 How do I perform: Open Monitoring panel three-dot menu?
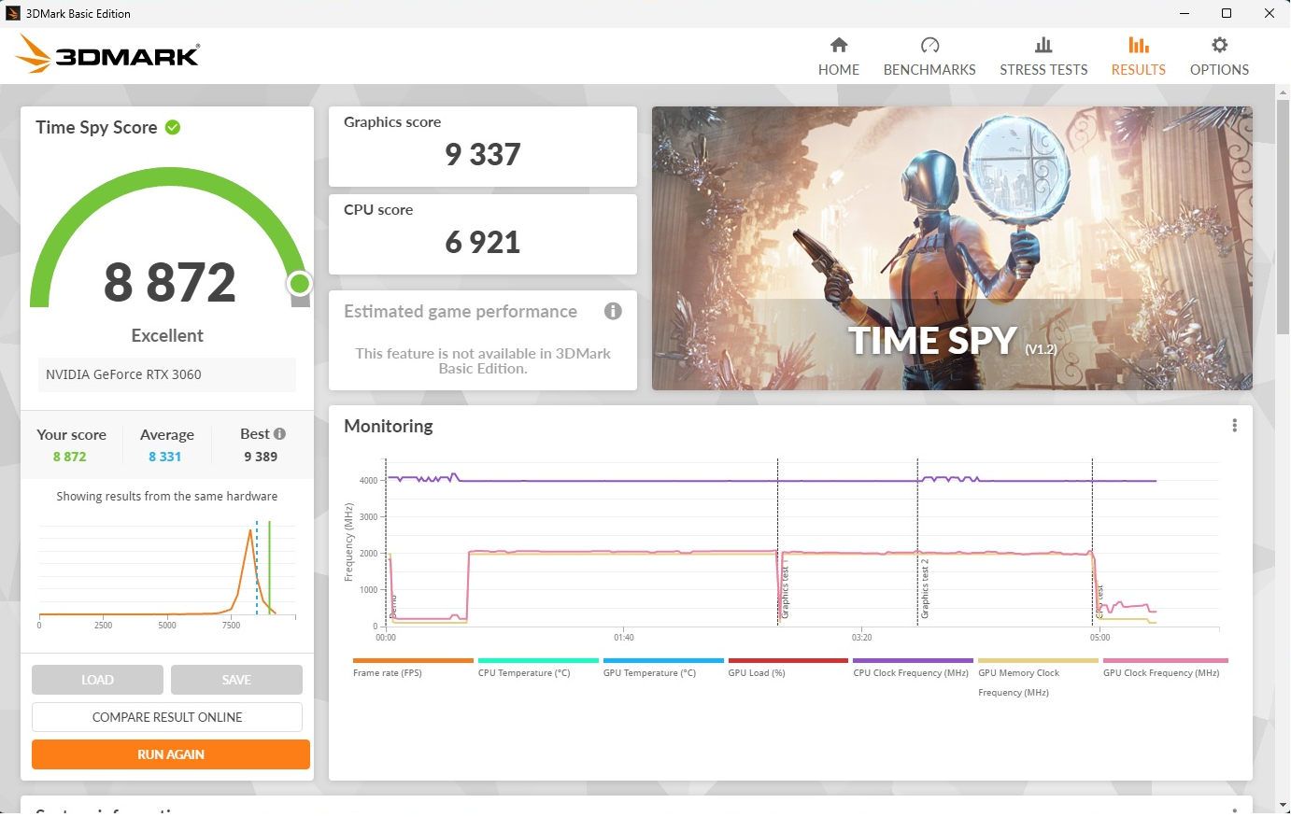tap(1234, 426)
